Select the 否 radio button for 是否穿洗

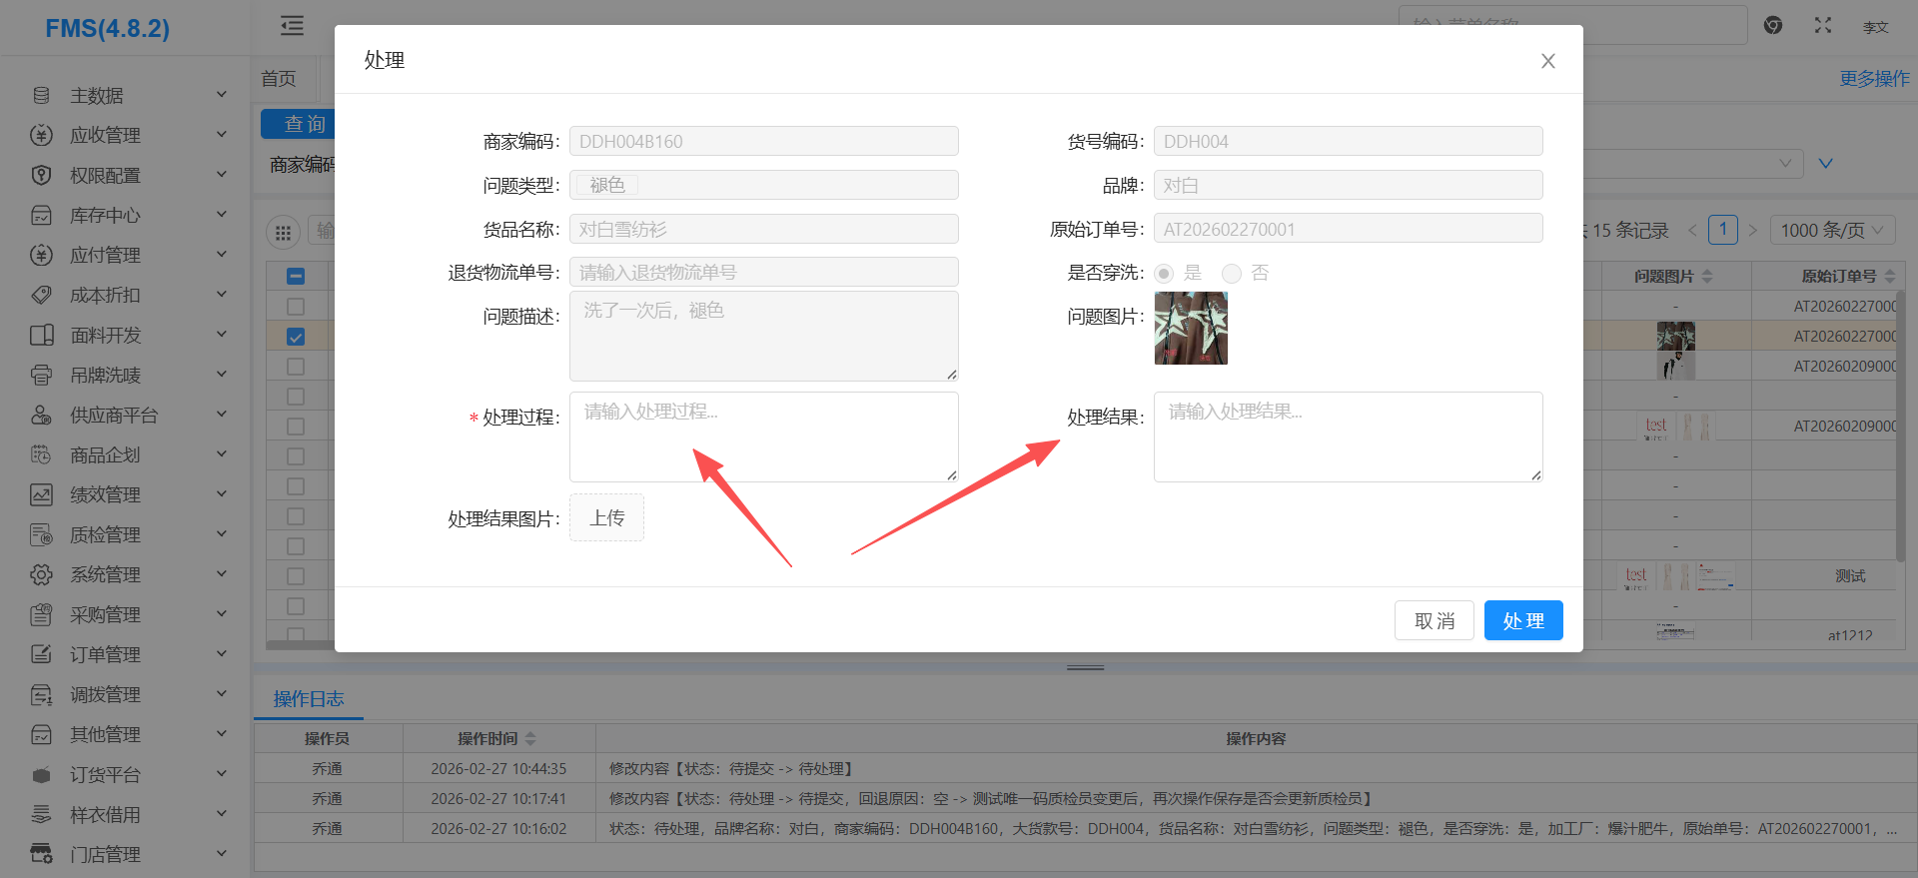pos(1232,273)
